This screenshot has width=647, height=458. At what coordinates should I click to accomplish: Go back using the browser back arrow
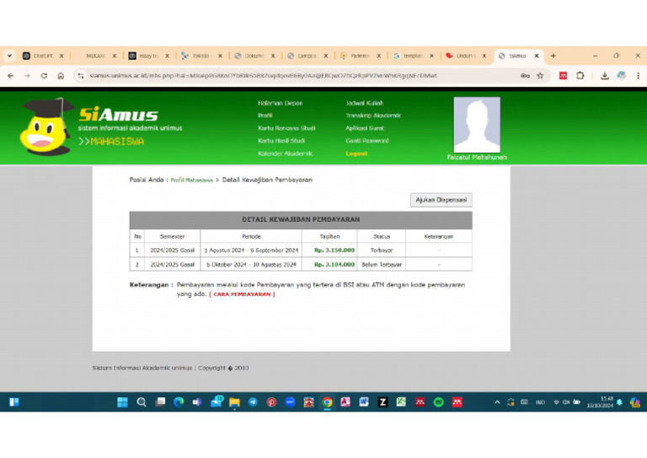[11, 76]
